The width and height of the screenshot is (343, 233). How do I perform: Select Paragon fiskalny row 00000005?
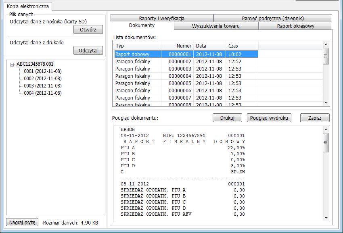[x=186, y=83]
